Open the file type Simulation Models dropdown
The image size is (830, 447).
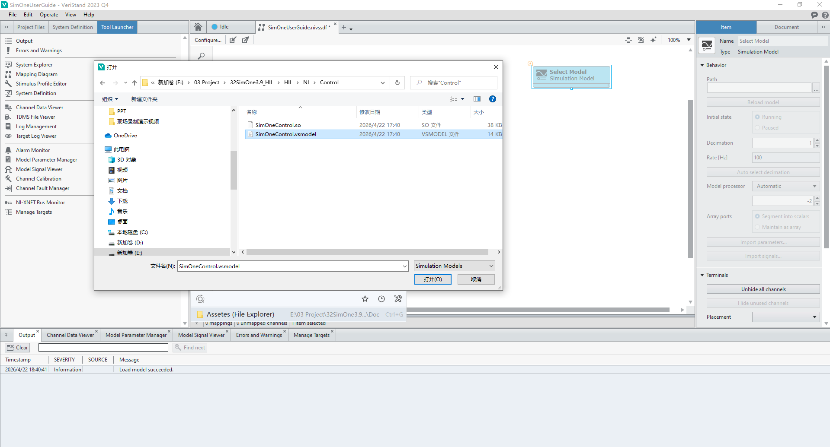(454, 266)
